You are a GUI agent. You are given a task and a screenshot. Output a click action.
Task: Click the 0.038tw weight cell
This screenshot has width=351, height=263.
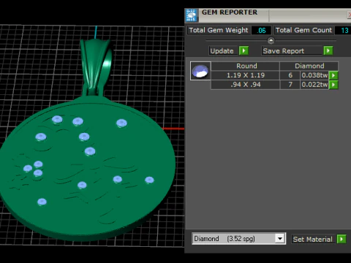[314, 75]
